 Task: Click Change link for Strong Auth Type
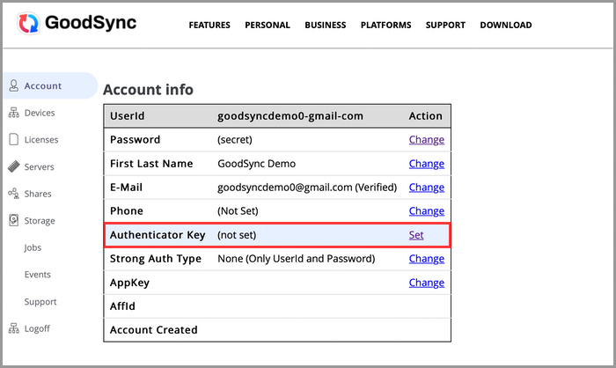(x=427, y=259)
